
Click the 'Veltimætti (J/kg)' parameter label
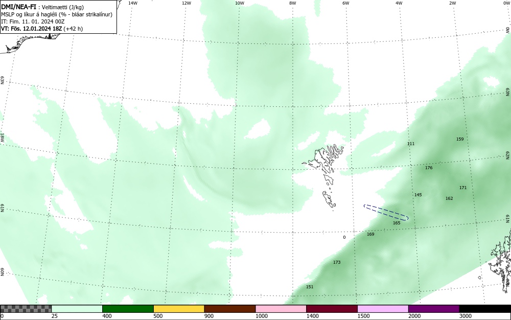coord(62,8)
